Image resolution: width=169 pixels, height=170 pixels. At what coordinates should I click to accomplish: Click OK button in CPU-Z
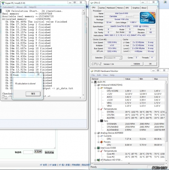[x=150, y=64]
